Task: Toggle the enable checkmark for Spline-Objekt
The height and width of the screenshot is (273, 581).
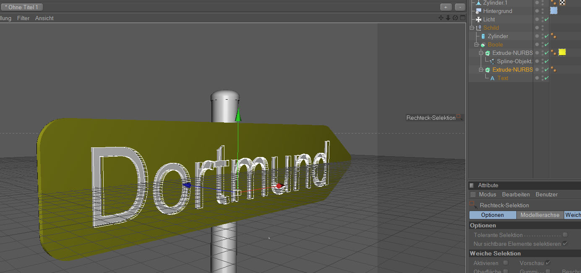Action: click(546, 61)
